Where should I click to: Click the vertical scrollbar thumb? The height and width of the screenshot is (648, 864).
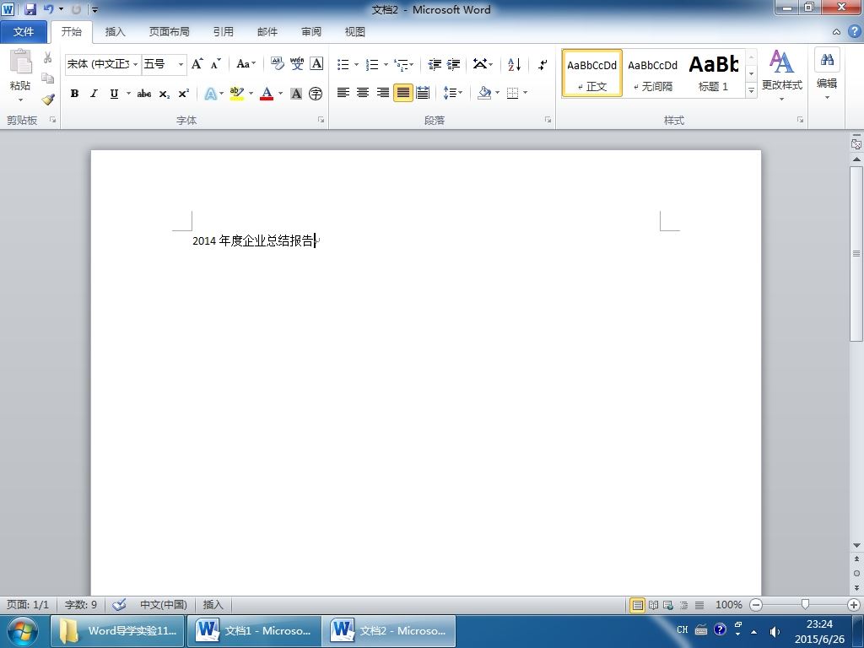click(856, 253)
